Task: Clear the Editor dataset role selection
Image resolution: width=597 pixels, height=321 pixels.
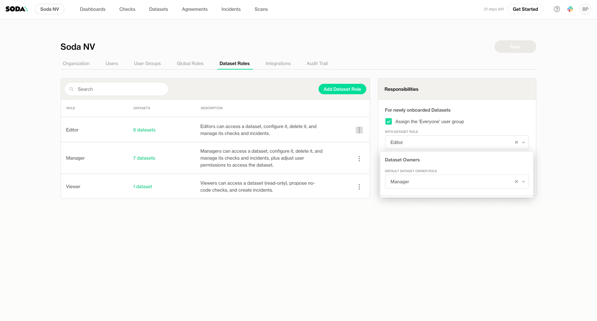Action: 516,142
